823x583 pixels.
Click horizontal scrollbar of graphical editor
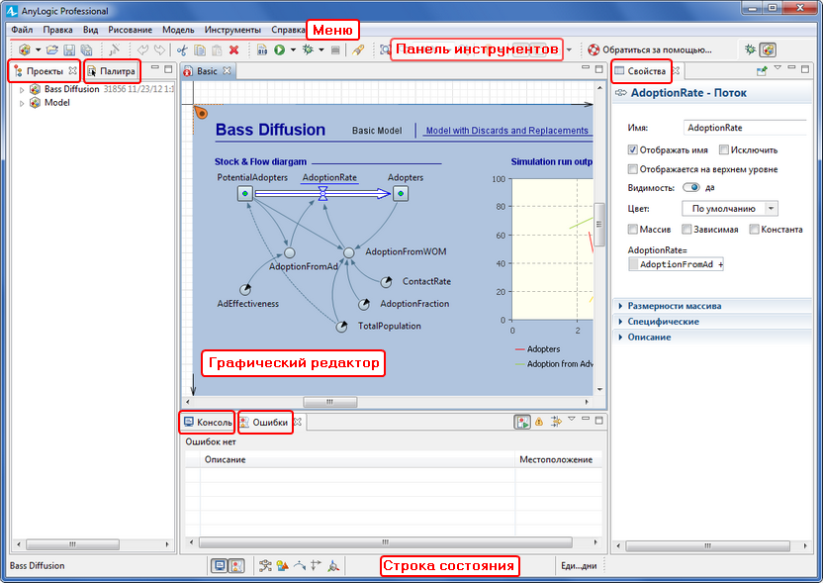pyautogui.click(x=330, y=402)
